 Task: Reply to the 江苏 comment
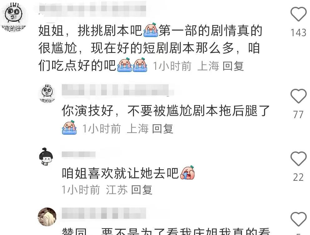(x=141, y=190)
